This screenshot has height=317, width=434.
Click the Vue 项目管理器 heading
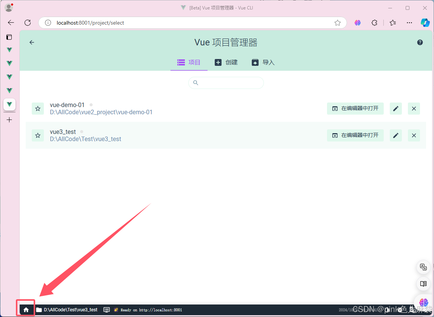pyautogui.click(x=226, y=42)
